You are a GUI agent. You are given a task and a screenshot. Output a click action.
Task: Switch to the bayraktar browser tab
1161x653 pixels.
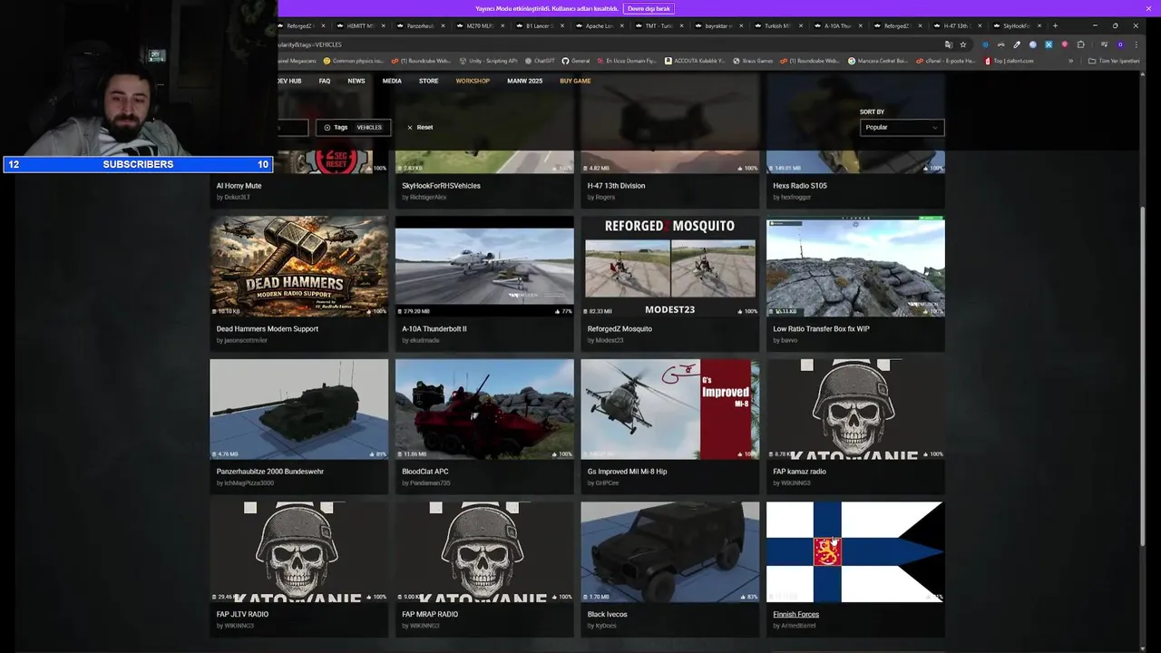click(x=718, y=25)
